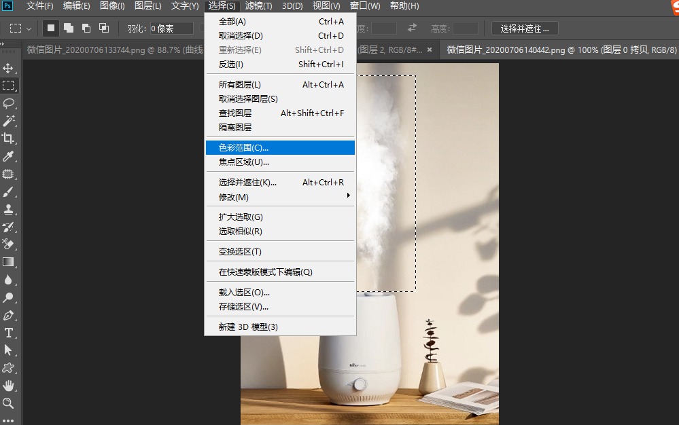Select the Lasso tool

pyautogui.click(x=9, y=103)
